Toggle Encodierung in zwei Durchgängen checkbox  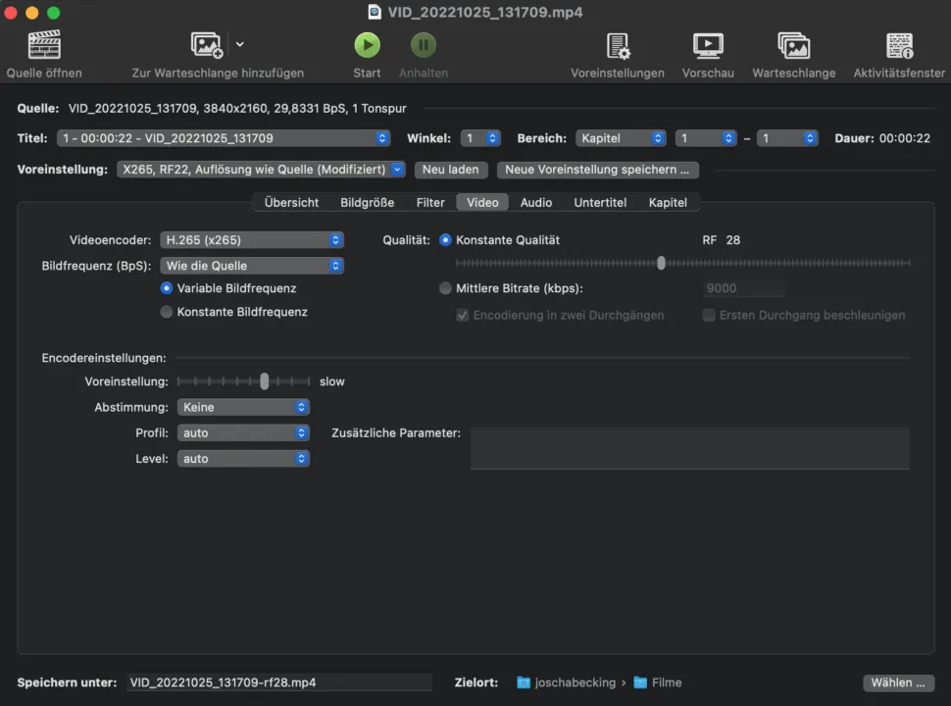pyautogui.click(x=462, y=316)
